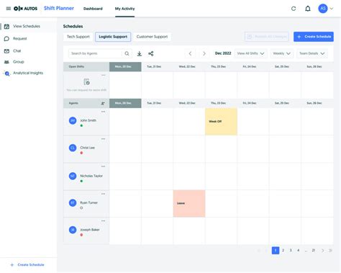Open Request in sidebar
This screenshot has width=341, height=273.
pyautogui.click(x=20, y=38)
